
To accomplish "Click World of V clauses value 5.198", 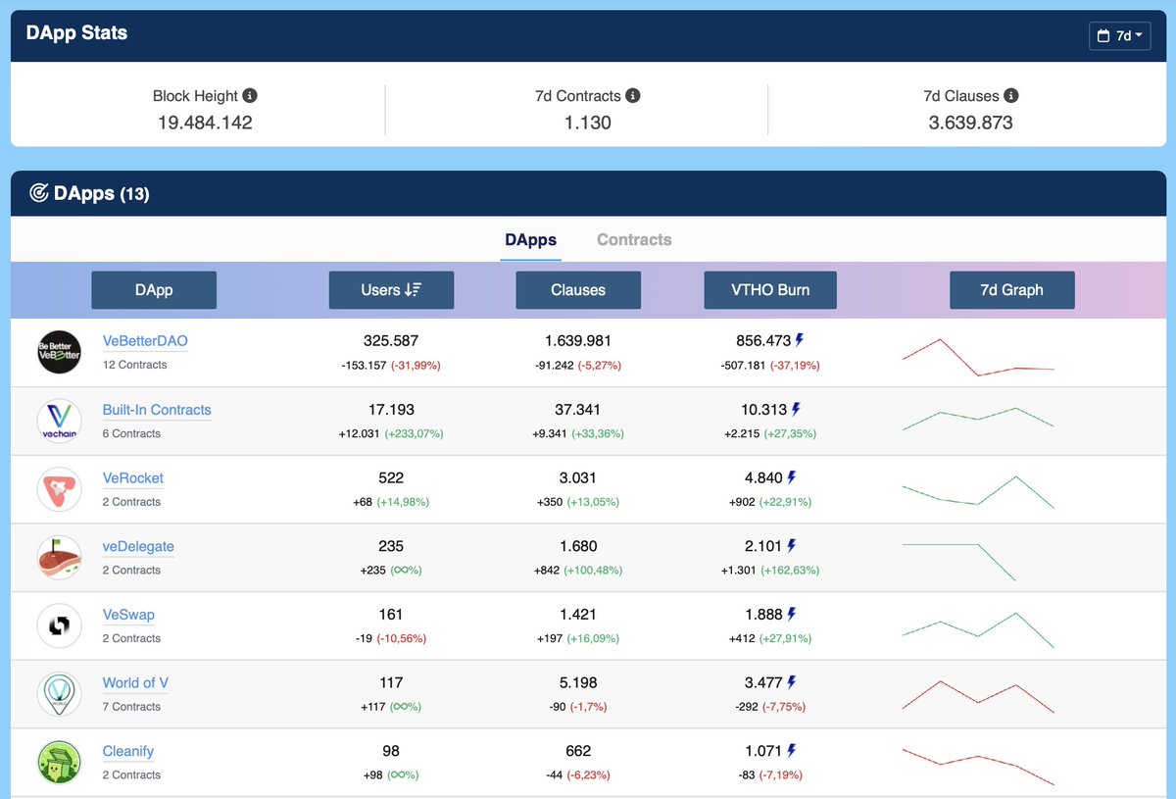I will point(578,682).
